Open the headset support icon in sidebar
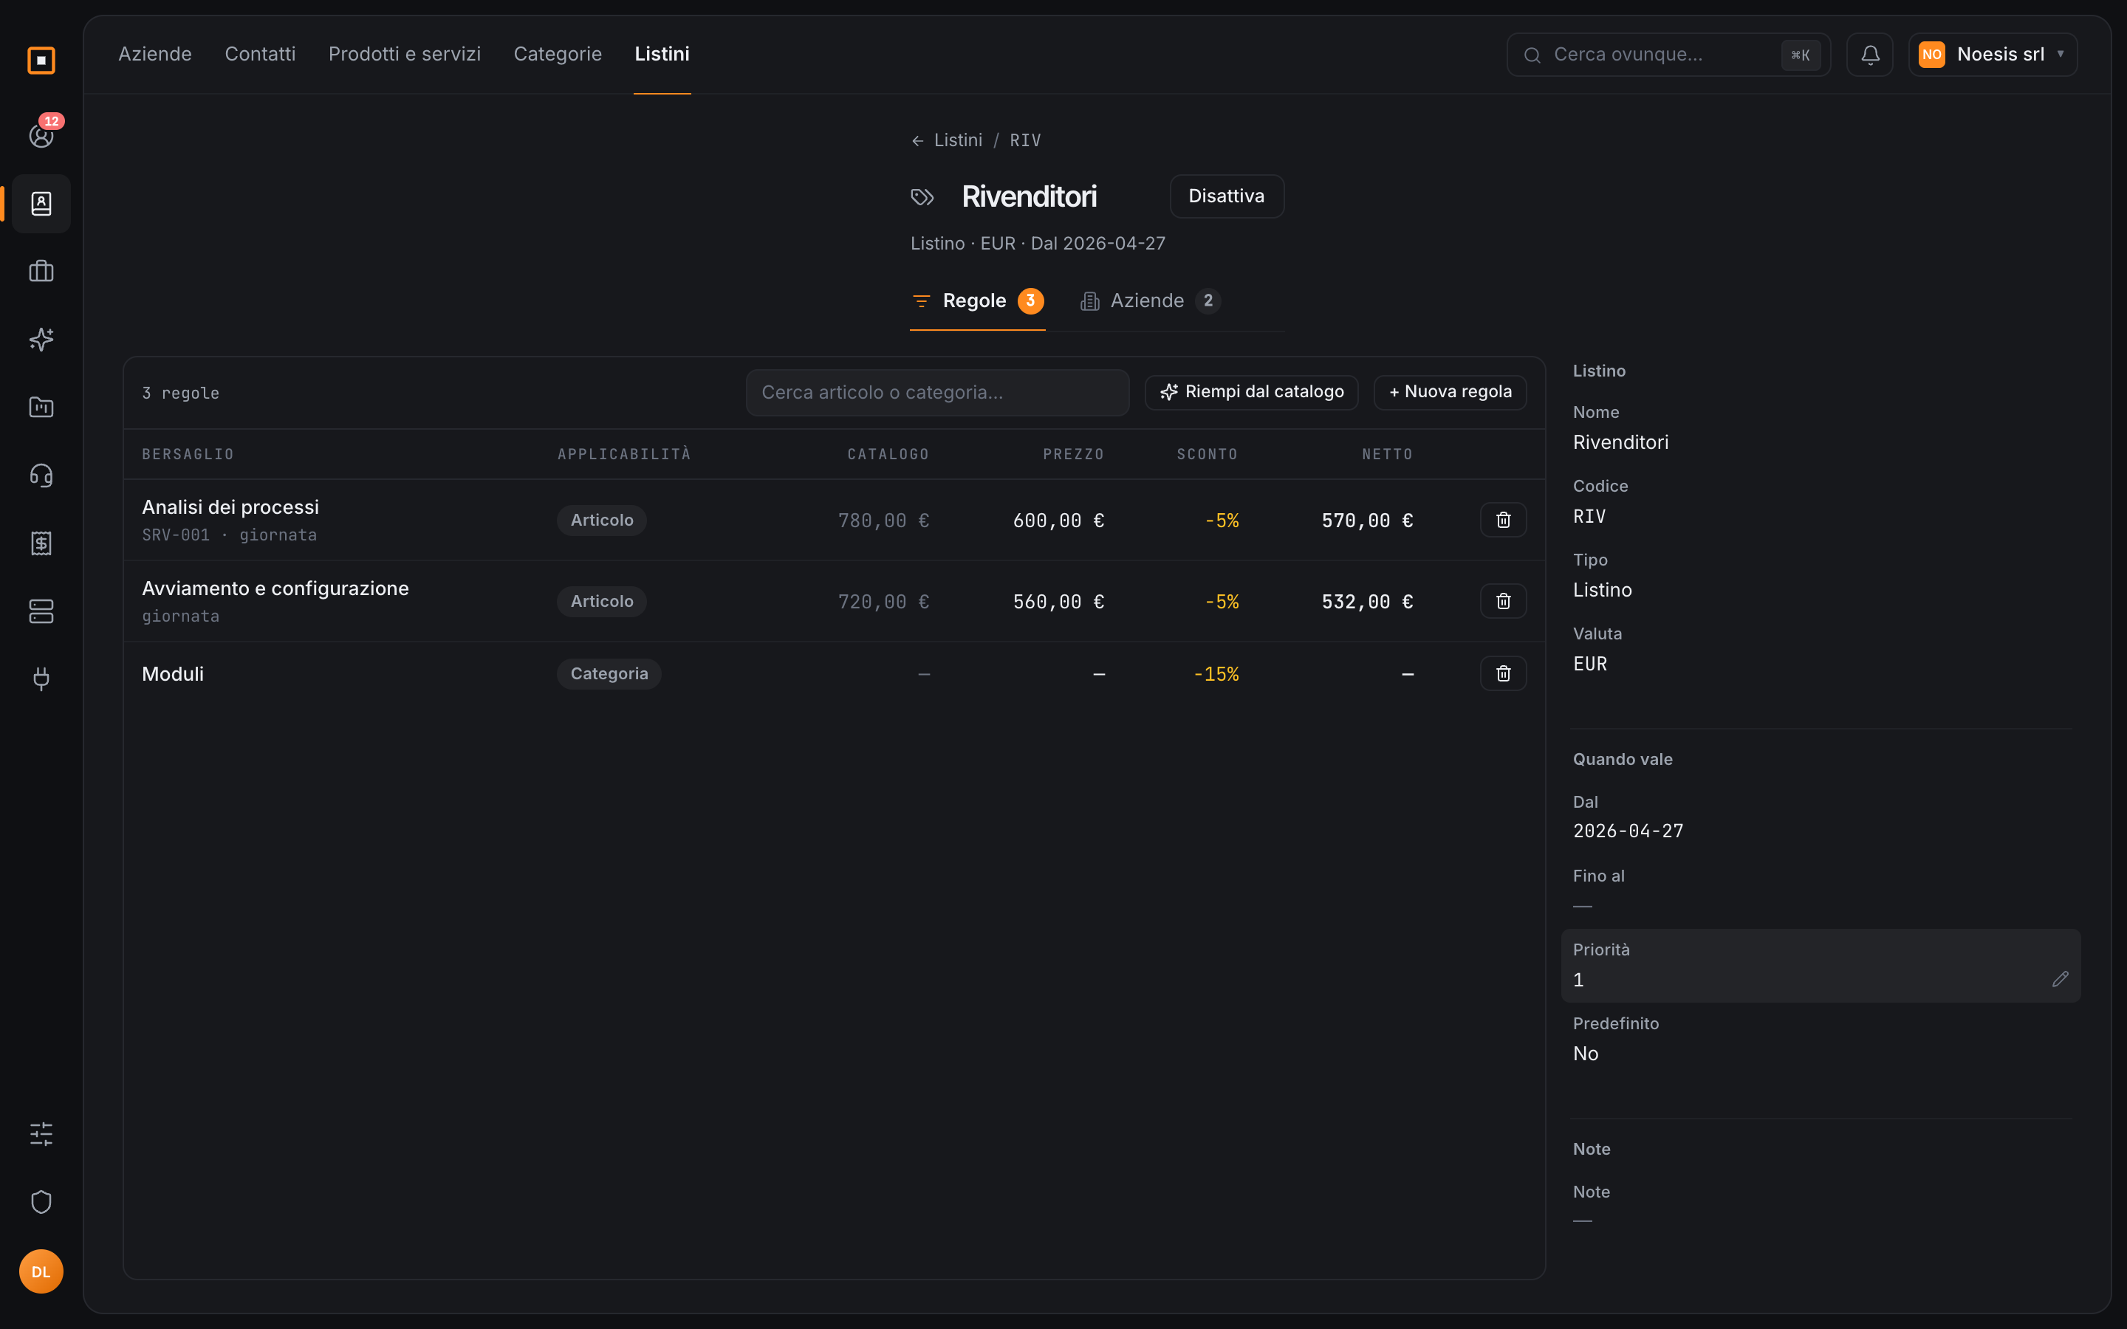2127x1329 pixels. pyautogui.click(x=41, y=475)
